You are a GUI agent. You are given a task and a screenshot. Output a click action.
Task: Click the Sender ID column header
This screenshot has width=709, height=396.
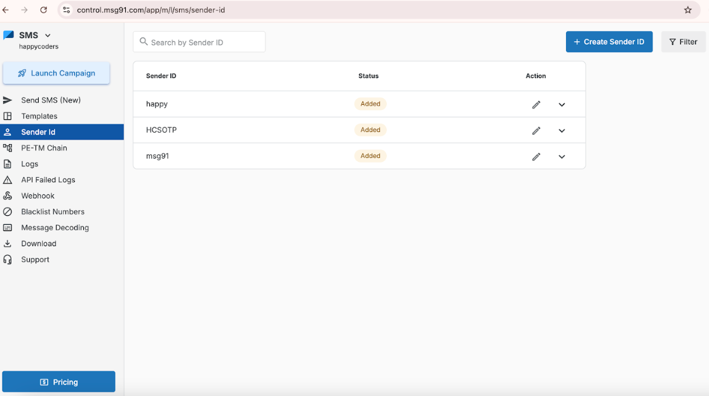161,76
